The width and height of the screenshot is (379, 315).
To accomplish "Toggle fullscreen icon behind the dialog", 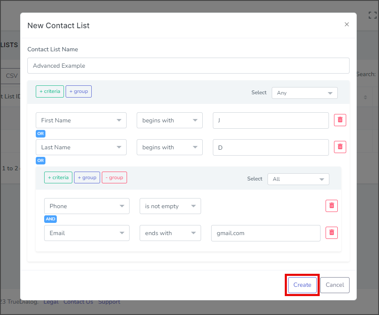I will coord(372,15).
